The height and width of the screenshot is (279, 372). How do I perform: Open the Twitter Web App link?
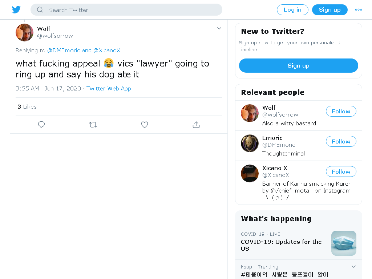pyautogui.click(x=109, y=89)
